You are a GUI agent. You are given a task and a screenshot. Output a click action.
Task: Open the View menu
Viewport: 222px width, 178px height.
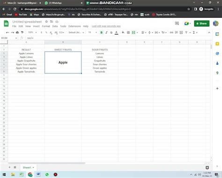point(28,26)
